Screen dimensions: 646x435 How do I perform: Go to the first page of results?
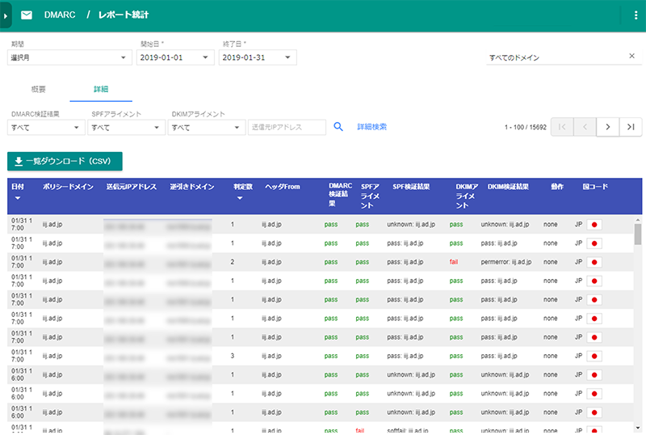[x=561, y=127]
